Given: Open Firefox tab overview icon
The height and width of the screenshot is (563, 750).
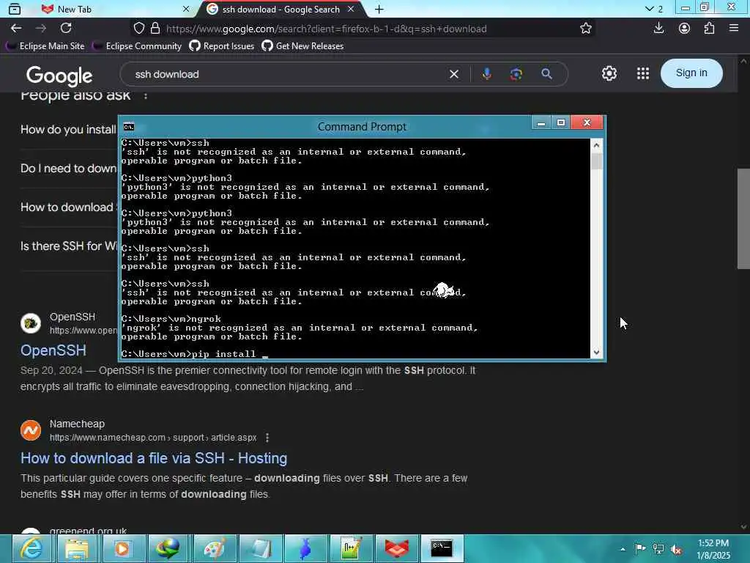Looking at the screenshot, I should coord(15,9).
